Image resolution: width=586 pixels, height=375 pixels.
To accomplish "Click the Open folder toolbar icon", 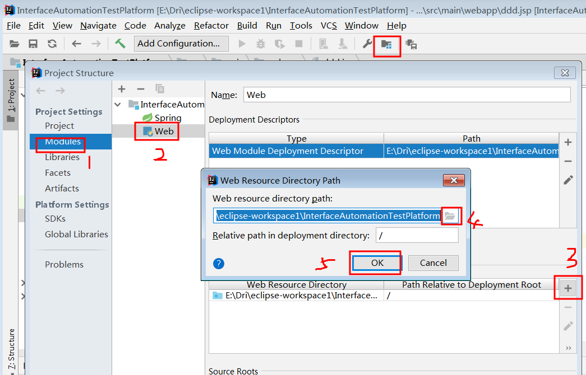I will click(14, 44).
